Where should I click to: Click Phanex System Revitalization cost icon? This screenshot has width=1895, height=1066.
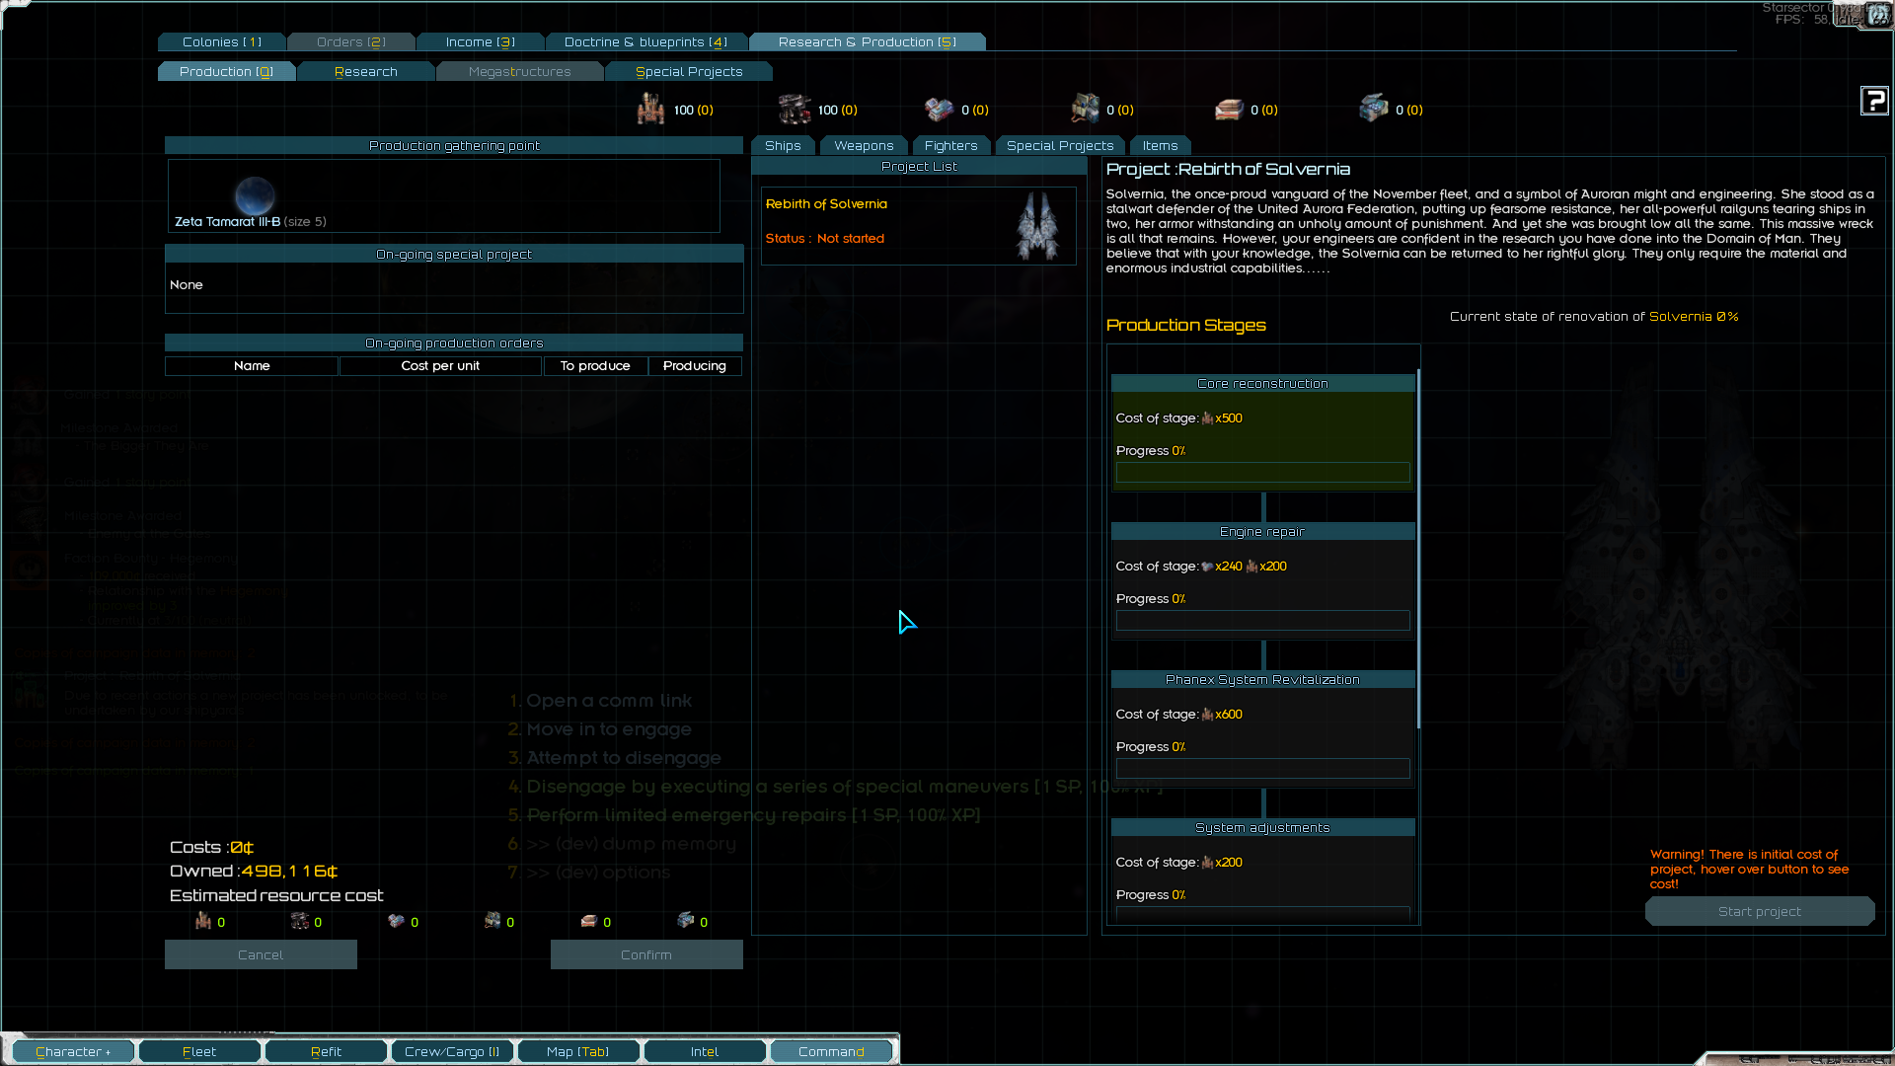(x=1207, y=715)
